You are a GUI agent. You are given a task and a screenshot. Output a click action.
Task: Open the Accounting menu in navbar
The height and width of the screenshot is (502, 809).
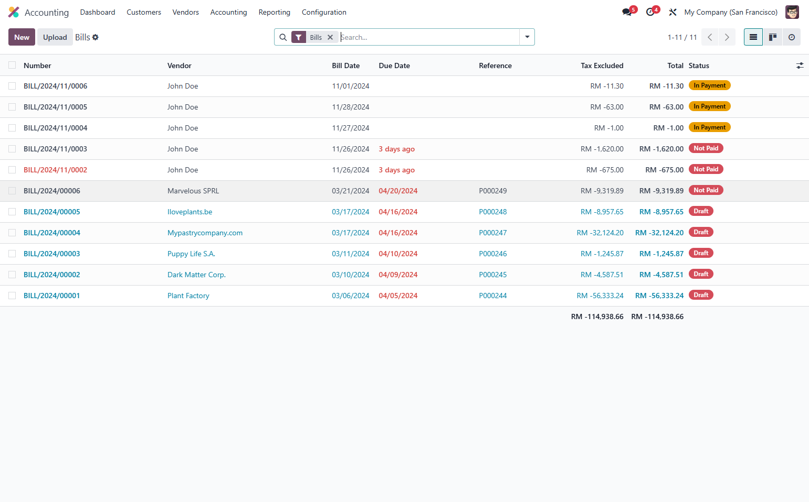[228, 12]
